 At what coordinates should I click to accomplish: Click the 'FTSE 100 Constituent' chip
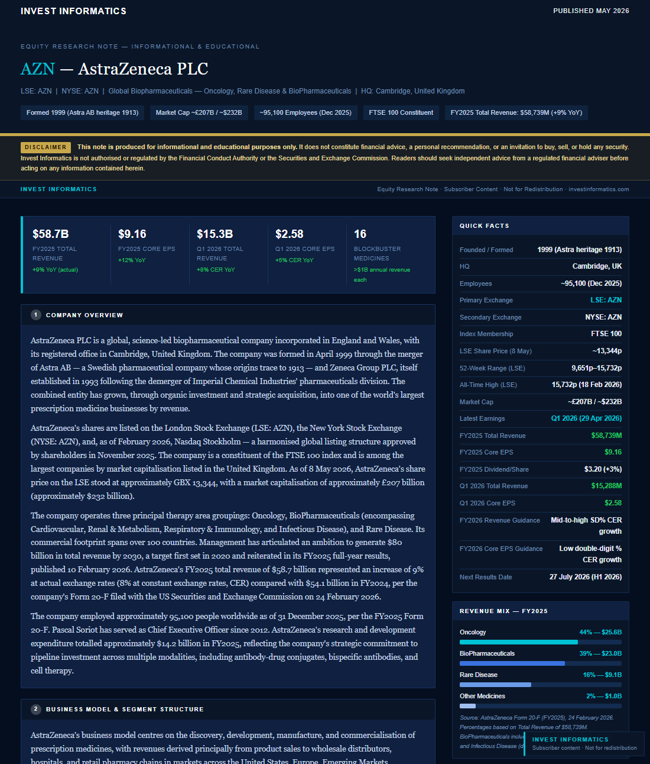[401, 112]
